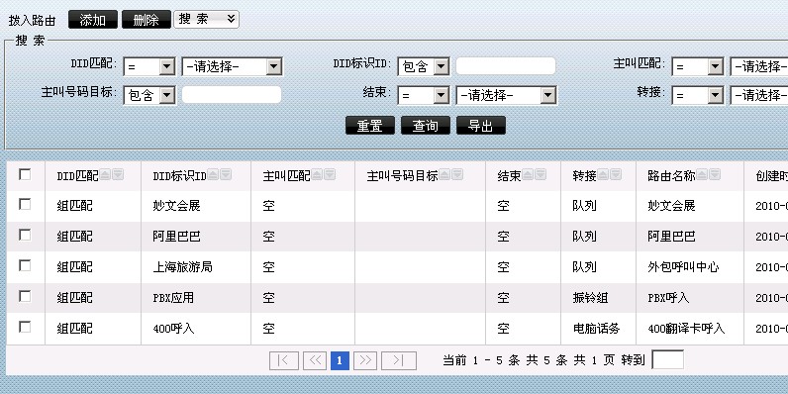Click PBX呼入 route name cell
Image resolution: width=788 pixels, height=394 pixels.
click(668, 298)
